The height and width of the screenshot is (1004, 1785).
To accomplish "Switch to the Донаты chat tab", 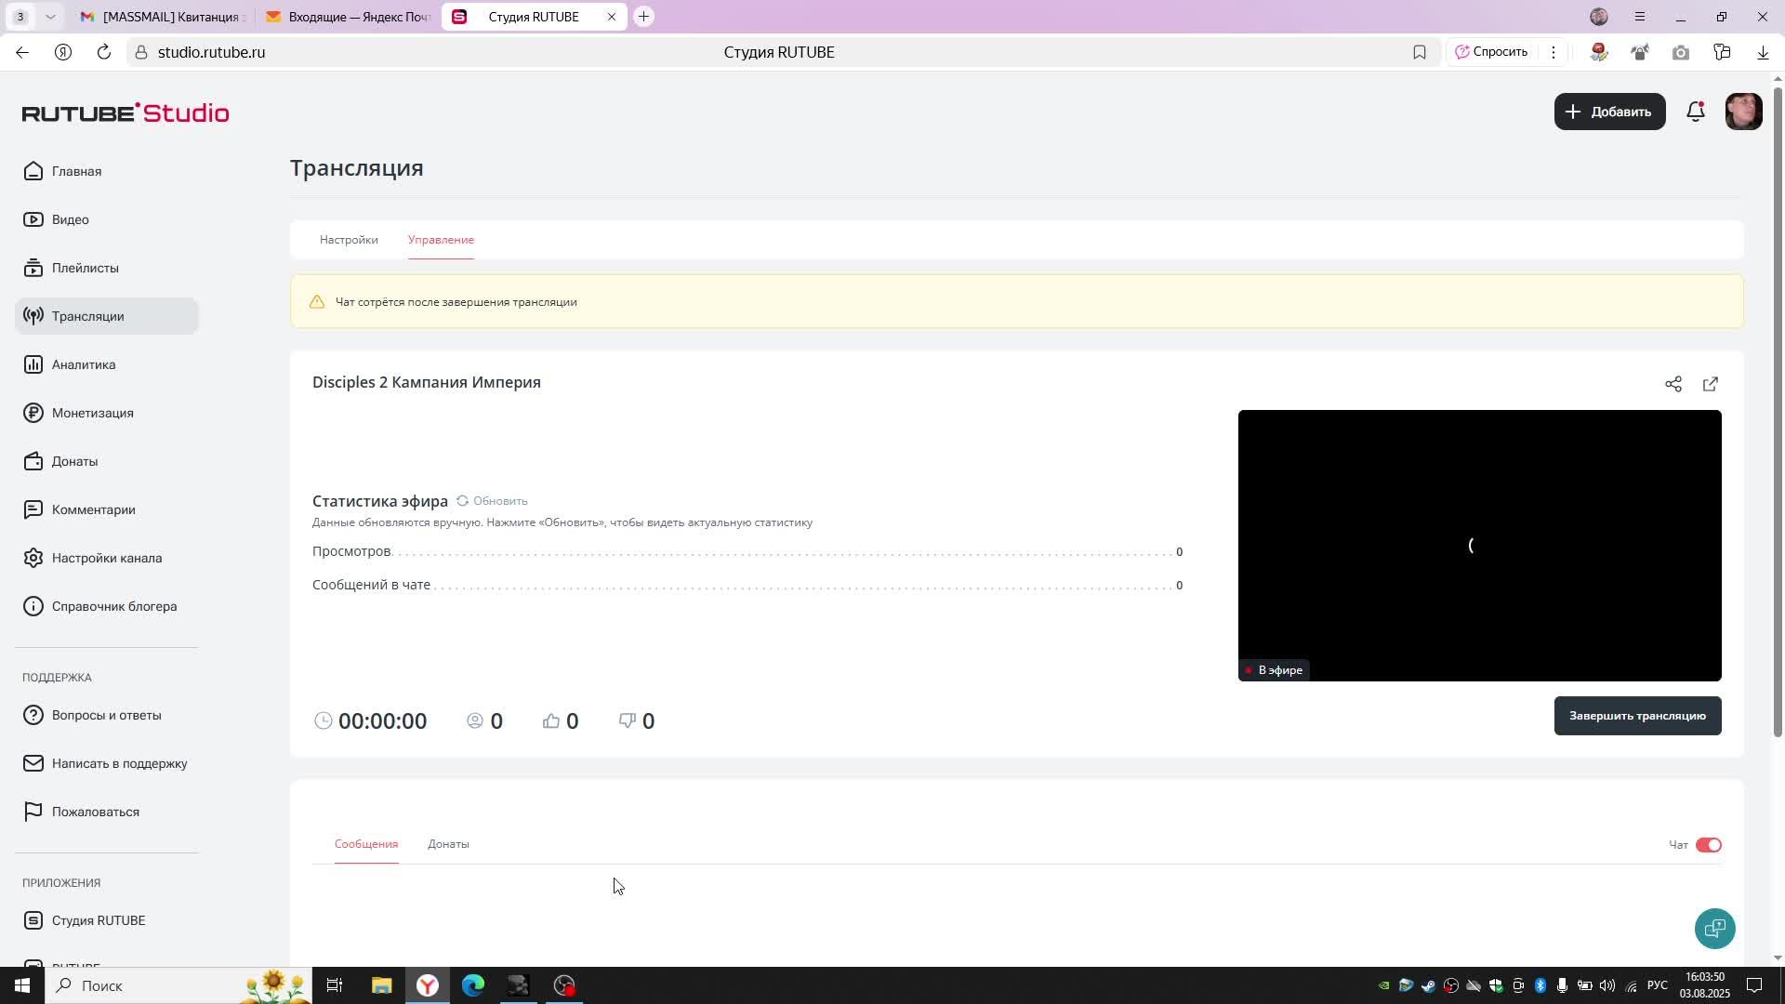I will click(x=448, y=844).
